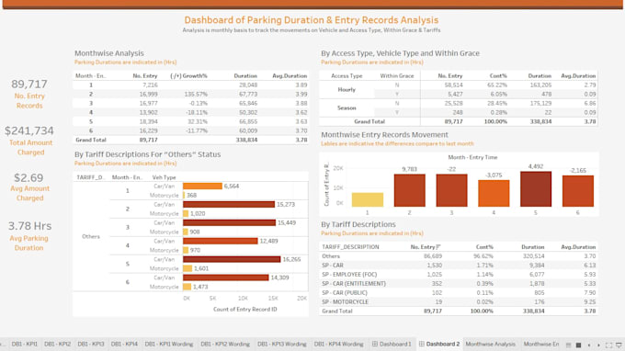
Task: Click the TARIFF_DESCRIPTION column header
Action: tap(350, 247)
